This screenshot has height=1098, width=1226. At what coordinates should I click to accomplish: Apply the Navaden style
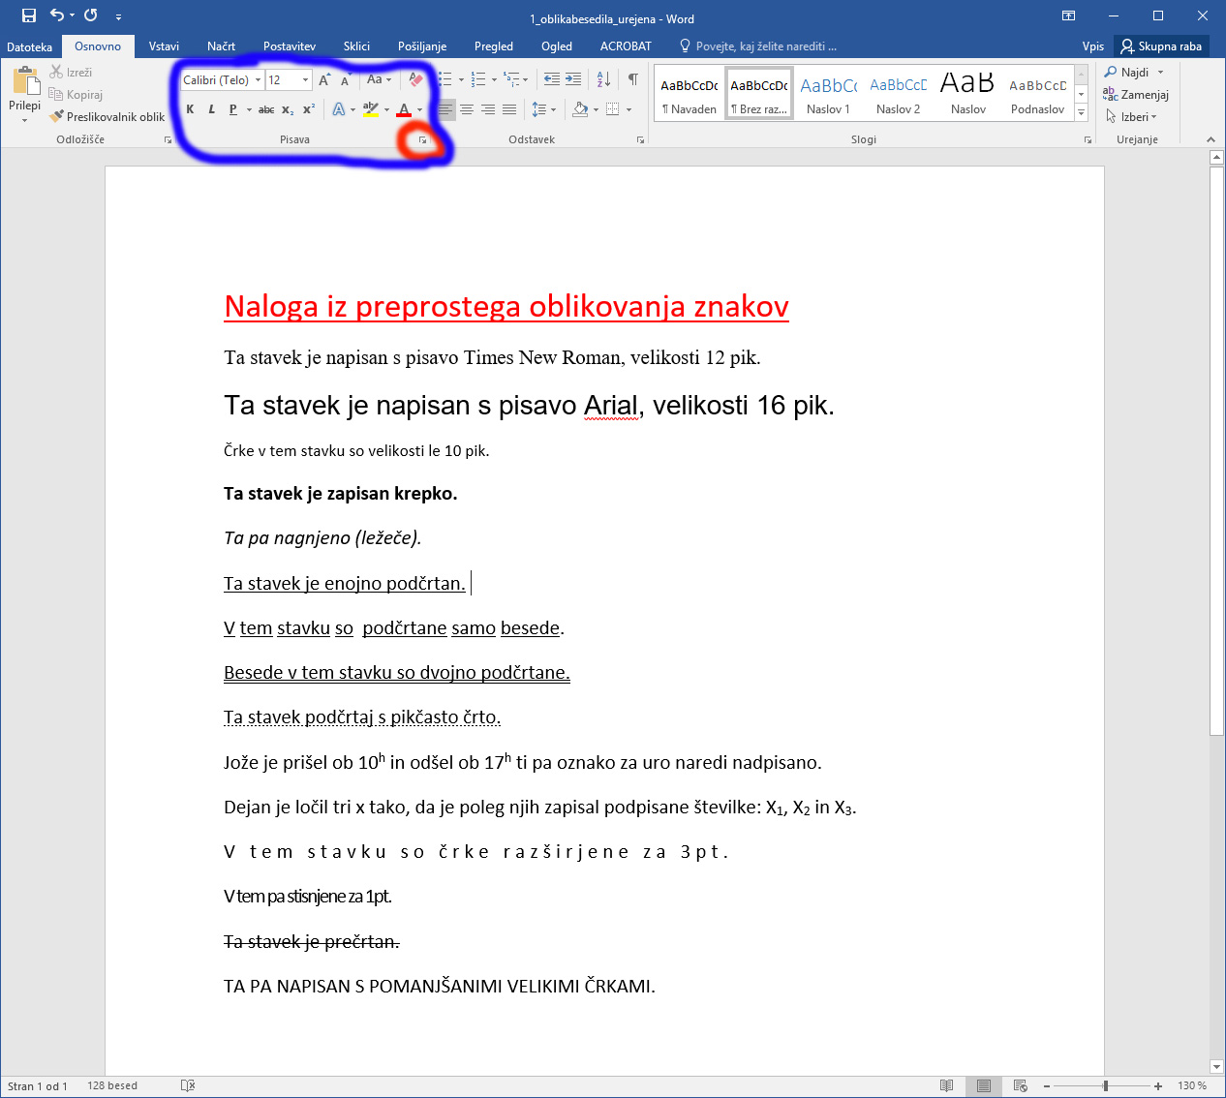690,93
